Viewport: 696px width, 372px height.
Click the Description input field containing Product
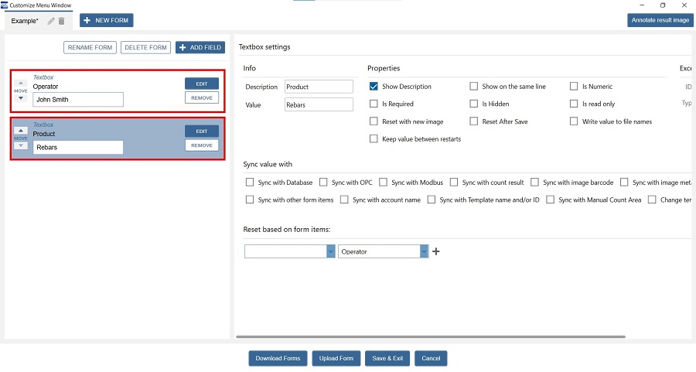319,87
